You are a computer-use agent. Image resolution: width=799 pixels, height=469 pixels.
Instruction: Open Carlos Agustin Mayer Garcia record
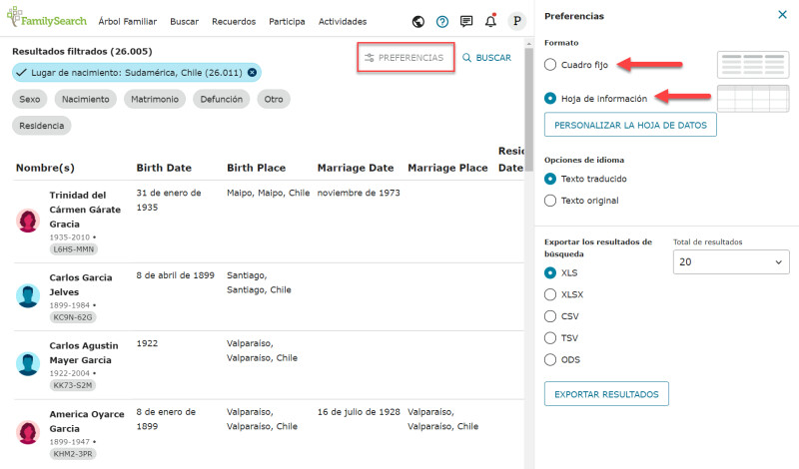coord(84,353)
